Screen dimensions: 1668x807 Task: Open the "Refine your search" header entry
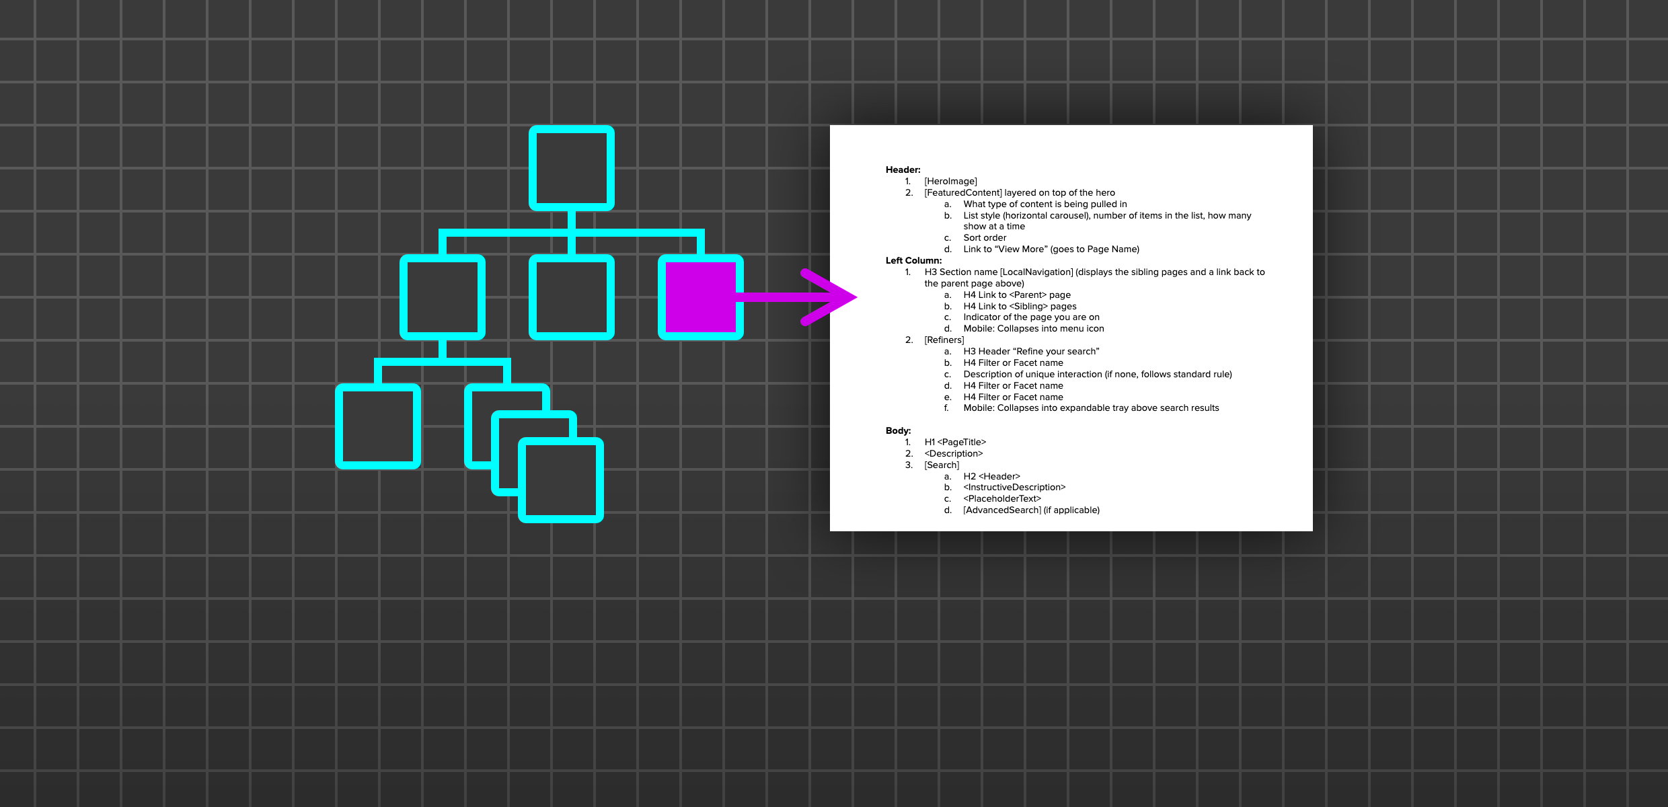click(x=1032, y=351)
